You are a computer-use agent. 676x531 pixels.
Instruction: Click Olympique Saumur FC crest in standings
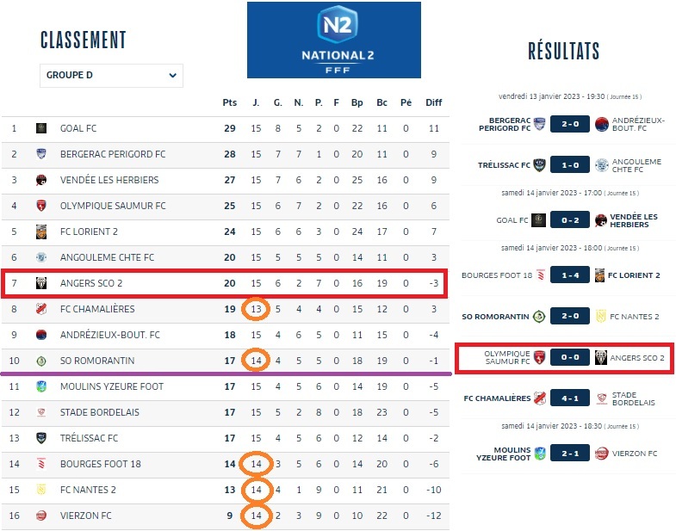40,206
